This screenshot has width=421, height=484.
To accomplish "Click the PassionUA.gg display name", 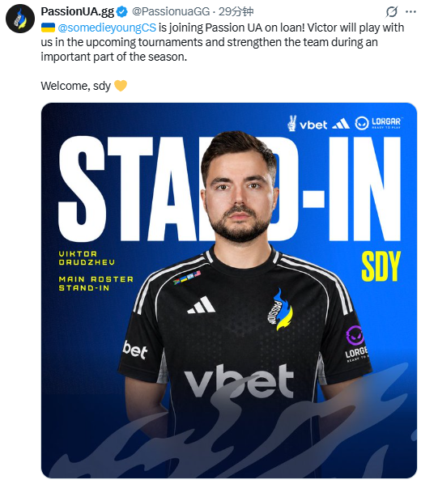I will point(78,11).
